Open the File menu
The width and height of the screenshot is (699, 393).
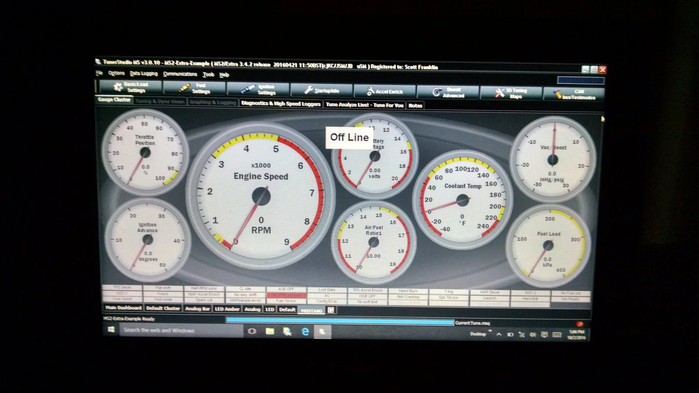pos(99,72)
